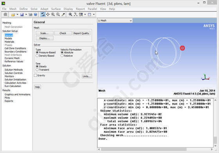Open the Report menu
The width and height of the screenshot is (219, 153).
80,9
